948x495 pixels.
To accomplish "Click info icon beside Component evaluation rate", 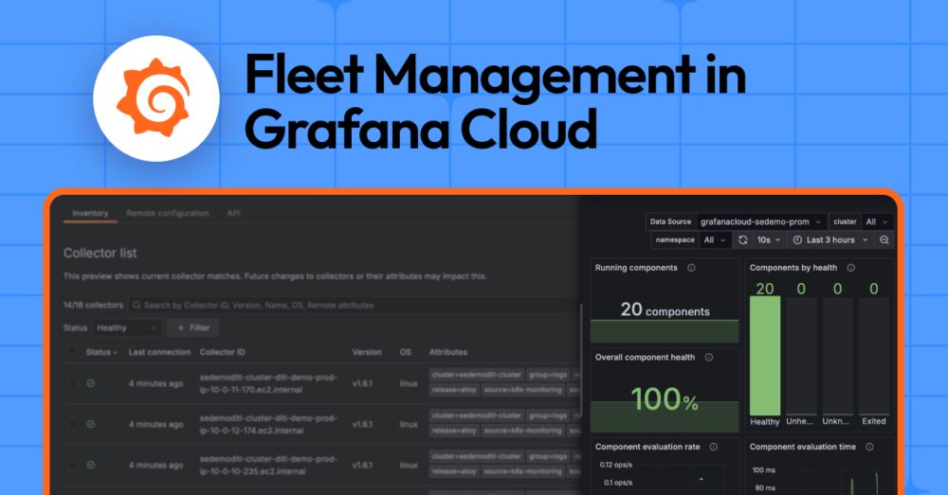I will pos(714,447).
